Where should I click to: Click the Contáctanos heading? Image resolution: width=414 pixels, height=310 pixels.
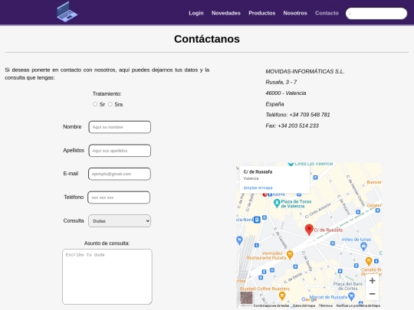click(207, 39)
